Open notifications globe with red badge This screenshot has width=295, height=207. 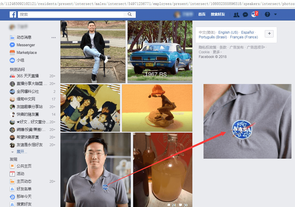254,15
